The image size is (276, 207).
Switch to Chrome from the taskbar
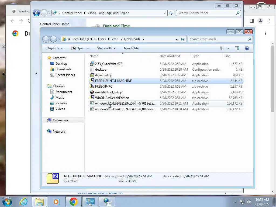click(73, 202)
